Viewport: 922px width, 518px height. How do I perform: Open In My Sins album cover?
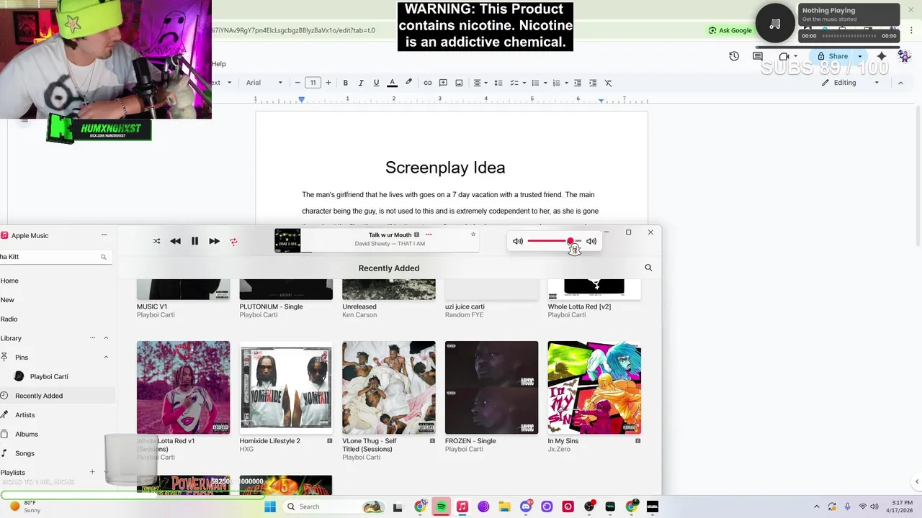[594, 387]
